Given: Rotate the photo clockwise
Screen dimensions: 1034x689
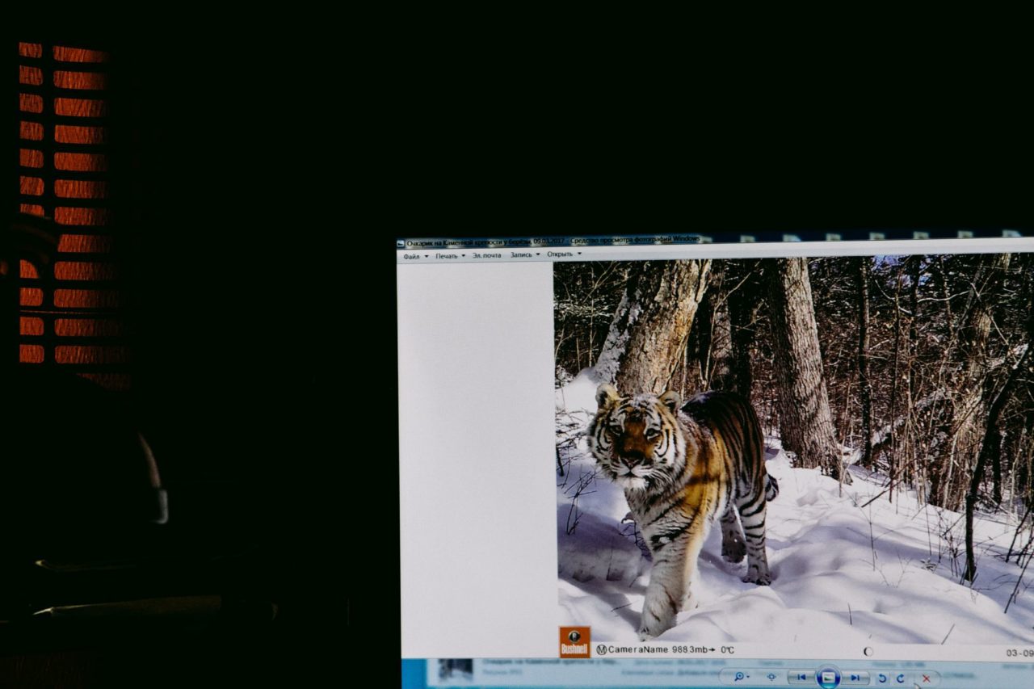Looking at the screenshot, I should pyautogui.click(x=901, y=678).
